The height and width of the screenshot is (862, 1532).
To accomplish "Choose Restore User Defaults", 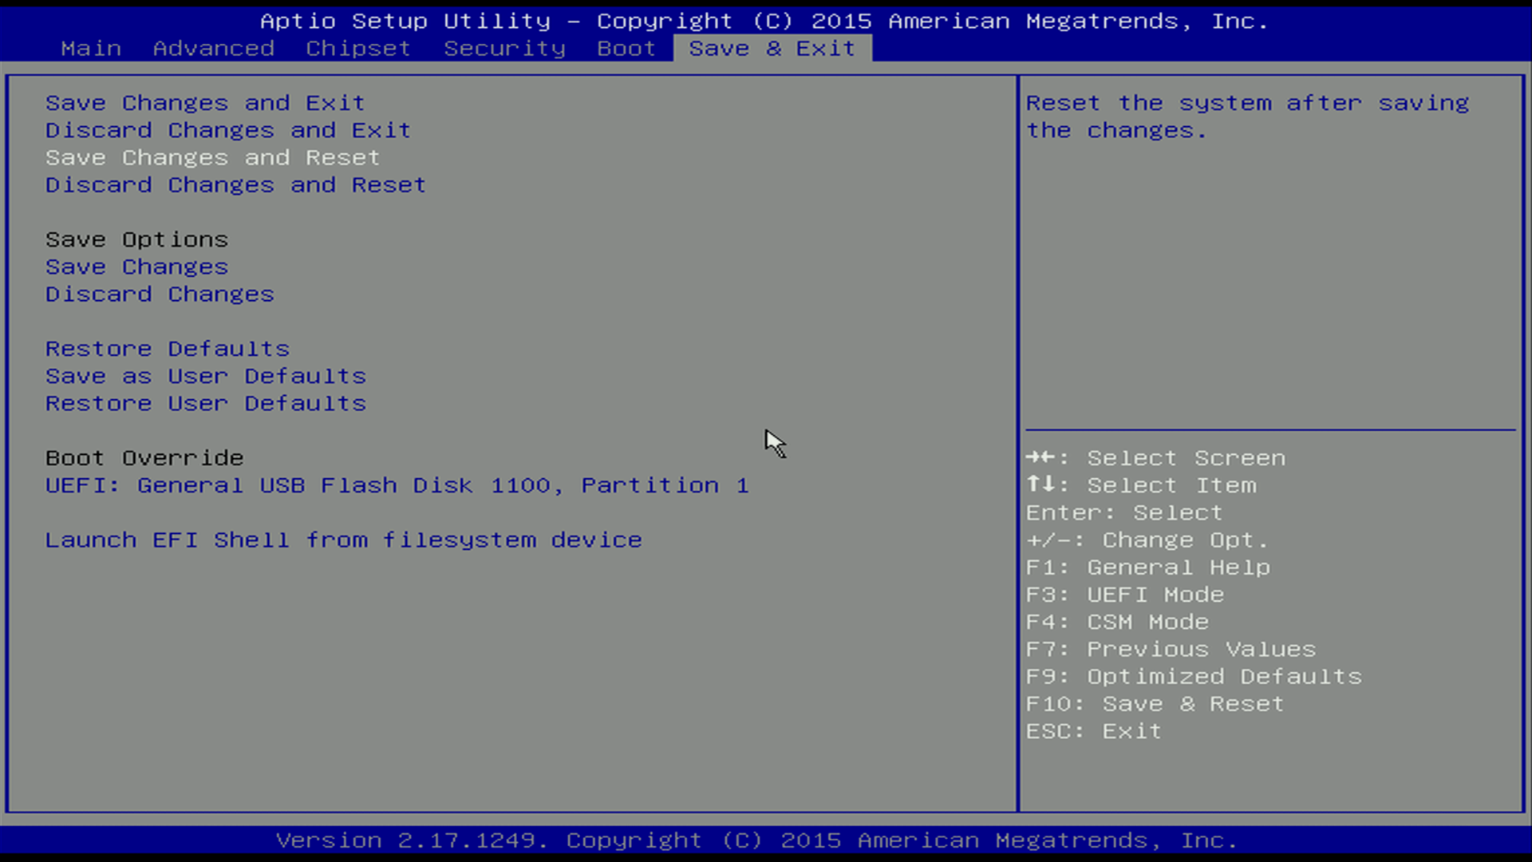I will 205,403.
